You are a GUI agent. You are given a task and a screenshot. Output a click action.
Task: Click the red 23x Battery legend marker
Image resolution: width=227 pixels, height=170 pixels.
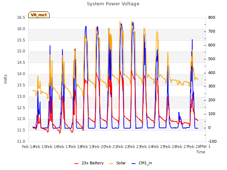tap(77, 164)
